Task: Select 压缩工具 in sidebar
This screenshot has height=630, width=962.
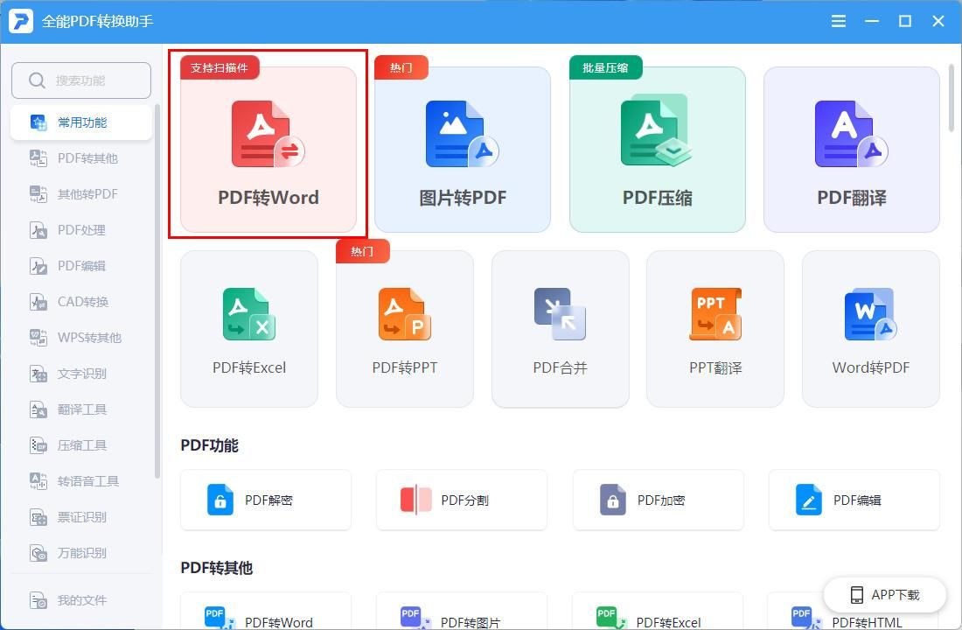Action: tap(81, 445)
